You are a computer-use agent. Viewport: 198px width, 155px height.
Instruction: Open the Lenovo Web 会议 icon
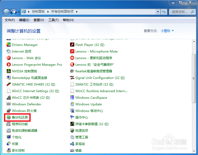(x=9, y=58)
